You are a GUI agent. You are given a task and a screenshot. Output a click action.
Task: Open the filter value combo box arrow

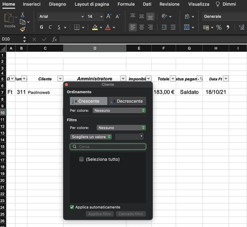point(141,136)
